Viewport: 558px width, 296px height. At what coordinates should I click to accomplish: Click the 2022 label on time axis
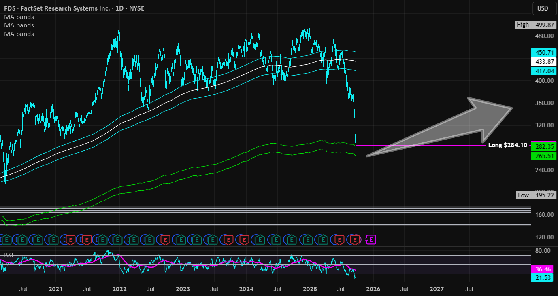click(x=119, y=289)
